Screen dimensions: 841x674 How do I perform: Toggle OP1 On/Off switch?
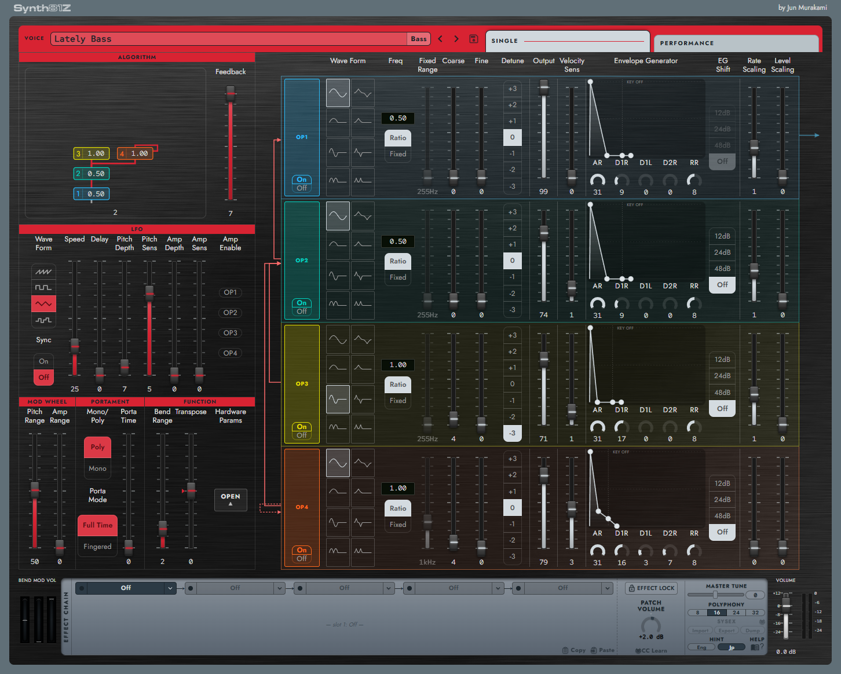click(302, 184)
